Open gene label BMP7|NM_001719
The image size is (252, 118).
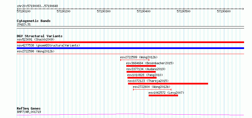pyautogui.click(x=29, y=112)
